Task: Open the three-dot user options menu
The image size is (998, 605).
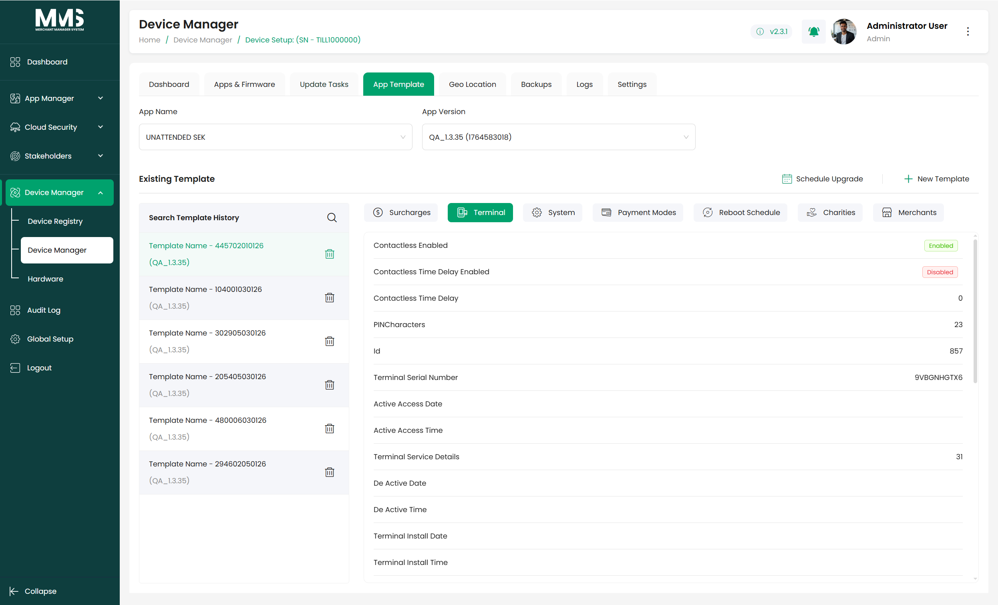Action: click(968, 32)
